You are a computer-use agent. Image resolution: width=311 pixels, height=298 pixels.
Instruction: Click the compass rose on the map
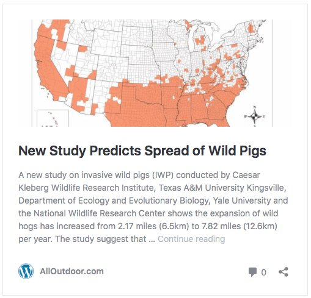[254, 116]
